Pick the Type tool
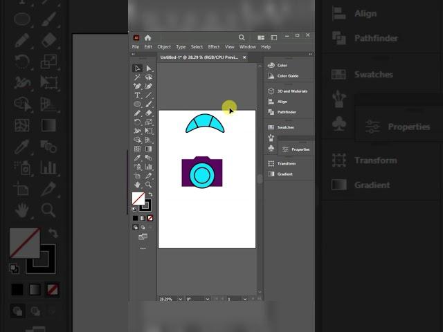443x332 pixels. 138,95
